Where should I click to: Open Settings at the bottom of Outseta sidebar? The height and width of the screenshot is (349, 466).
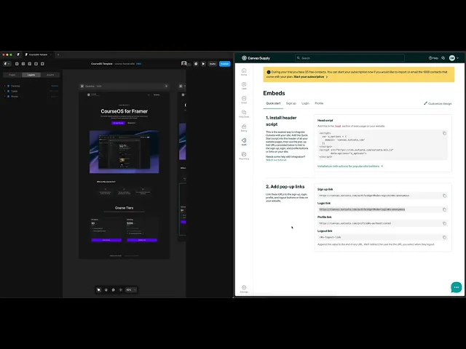[x=244, y=289]
